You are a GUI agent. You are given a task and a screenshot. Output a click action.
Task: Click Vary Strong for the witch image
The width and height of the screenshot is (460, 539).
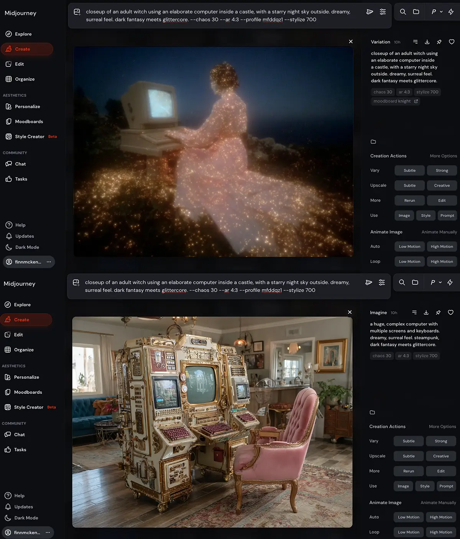tap(442, 171)
